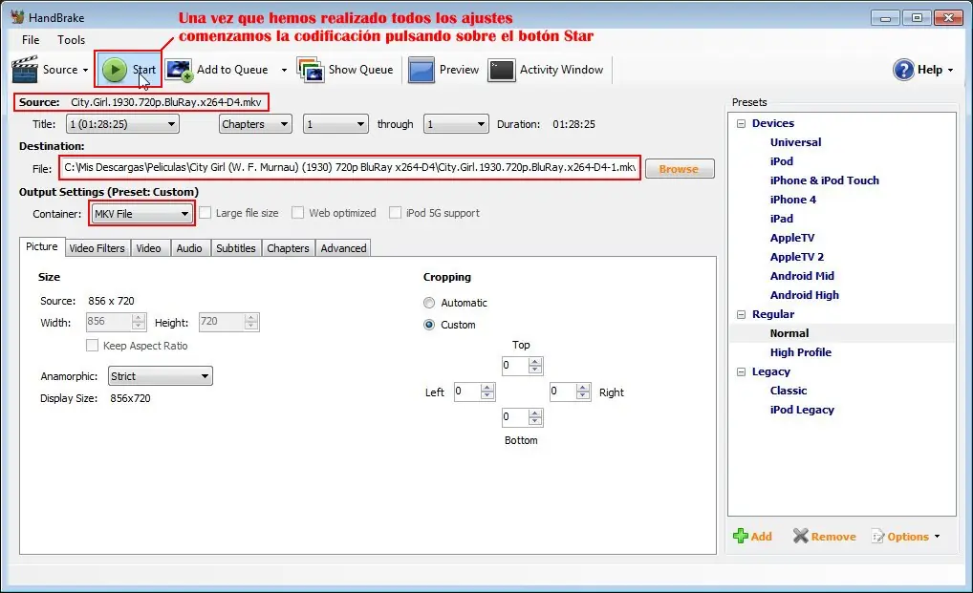Open the File menu
The height and width of the screenshot is (593, 973).
pyautogui.click(x=31, y=40)
